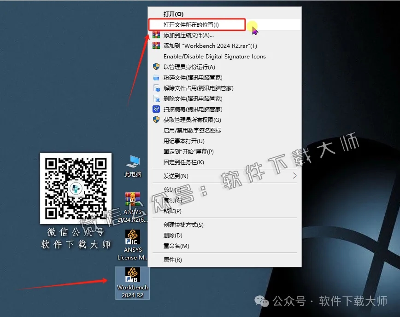Expand the 发送到 submenu arrow
Viewport: 400px width, 317px height.
pos(294,176)
